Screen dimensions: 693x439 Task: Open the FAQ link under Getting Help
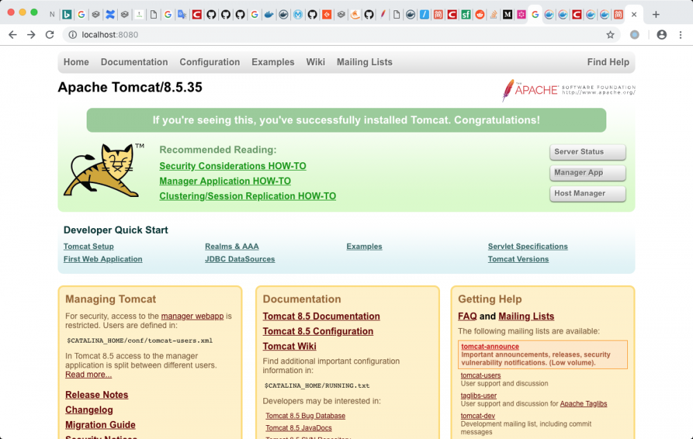tap(467, 316)
